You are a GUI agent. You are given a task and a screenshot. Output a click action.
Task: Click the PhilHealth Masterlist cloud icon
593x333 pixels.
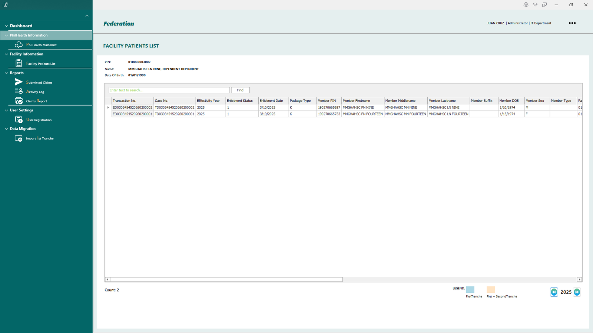coord(19,45)
